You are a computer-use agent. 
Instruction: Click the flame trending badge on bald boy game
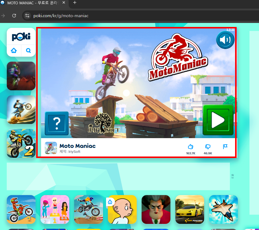coord(110,202)
